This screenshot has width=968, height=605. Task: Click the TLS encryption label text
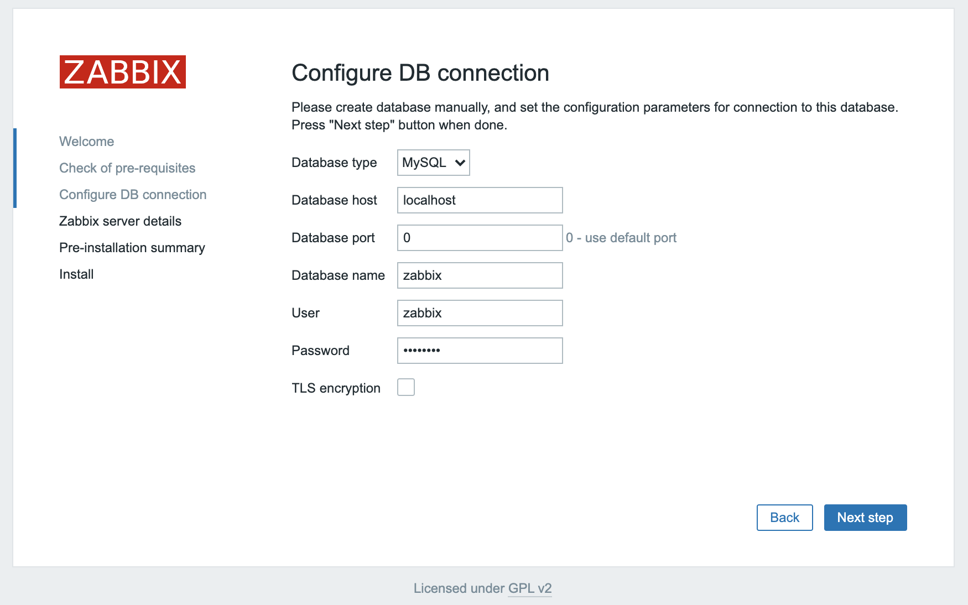click(336, 388)
